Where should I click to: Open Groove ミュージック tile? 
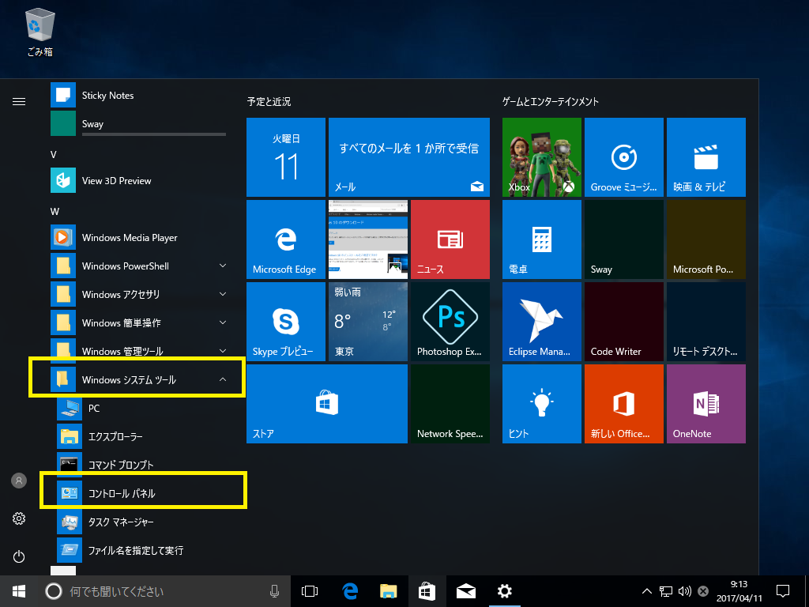pos(624,157)
